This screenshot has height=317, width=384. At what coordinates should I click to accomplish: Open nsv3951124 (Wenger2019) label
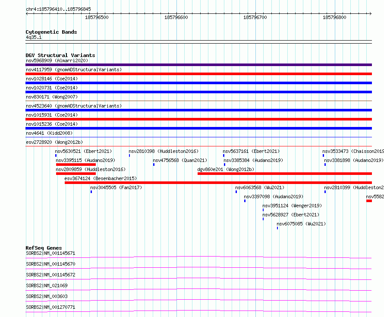pos(292,206)
